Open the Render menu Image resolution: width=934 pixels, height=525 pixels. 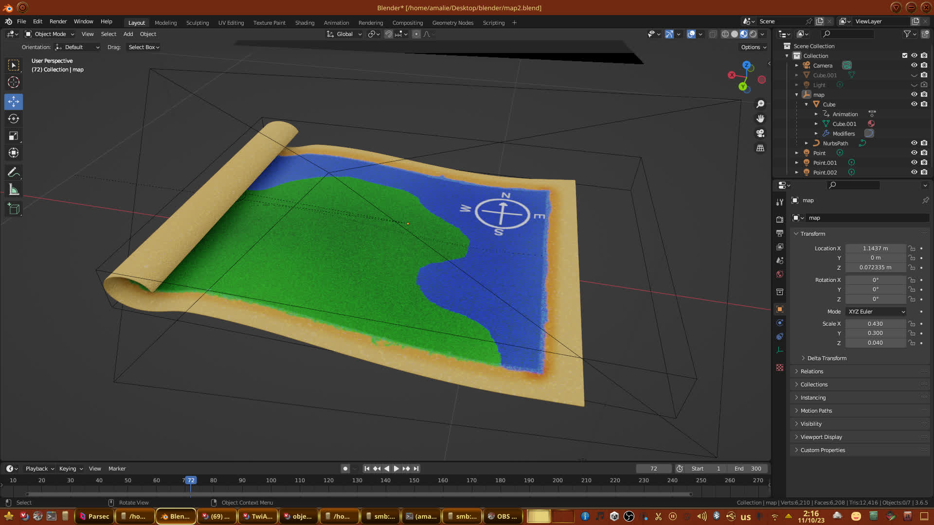[58, 21]
